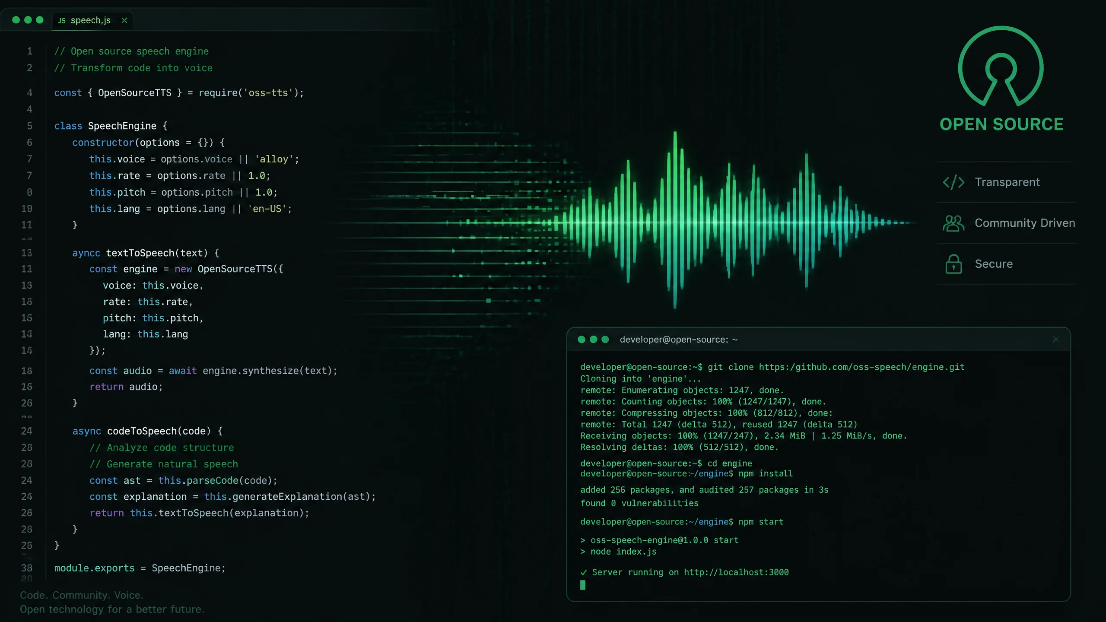Click the "const ast = this.parseCode(code);" line
1106x622 pixels.
(183, 481)
